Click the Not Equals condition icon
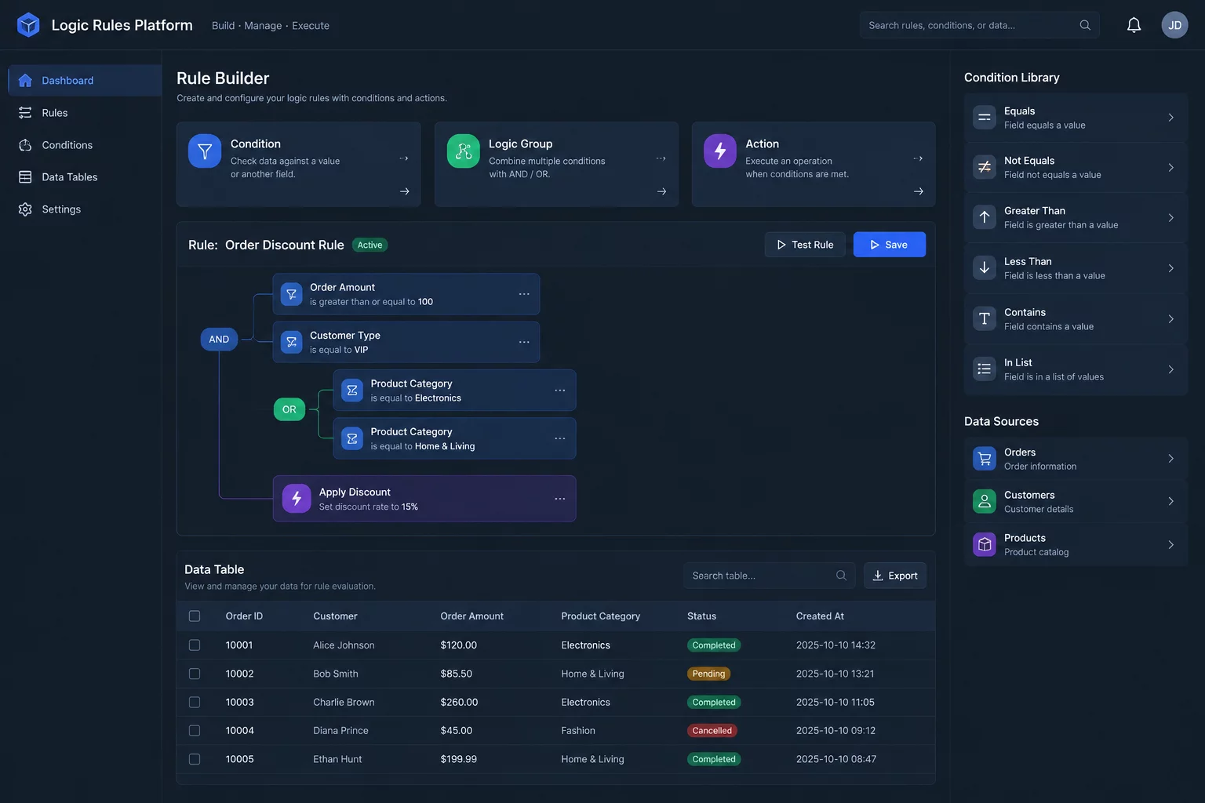This screenshot has height=803, width=1205. [985, 167]
